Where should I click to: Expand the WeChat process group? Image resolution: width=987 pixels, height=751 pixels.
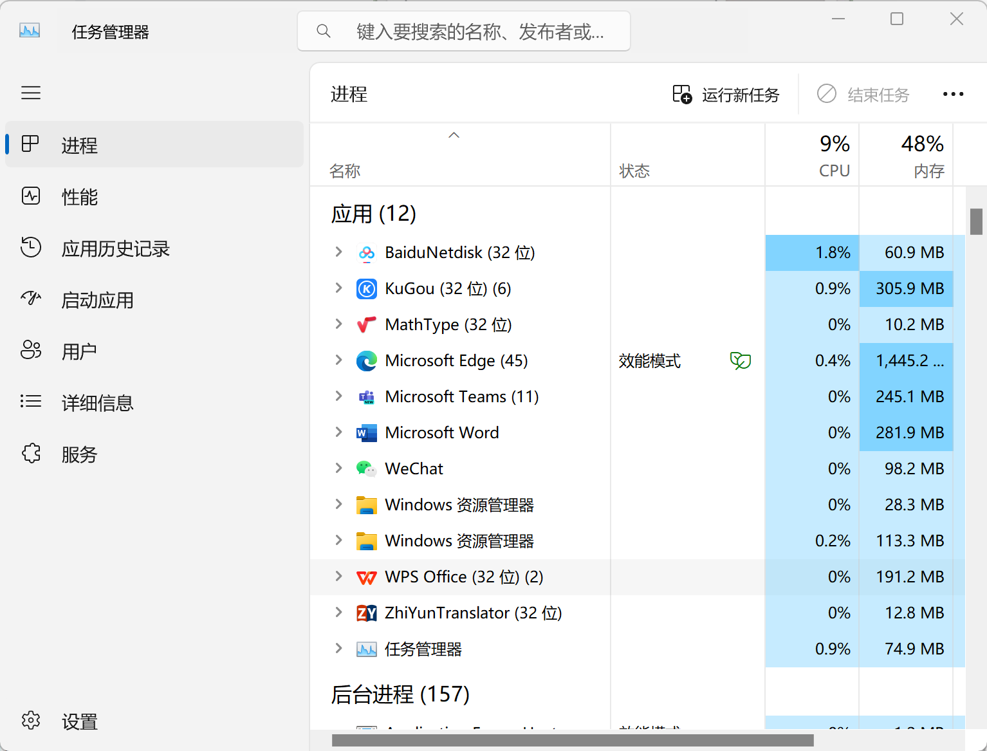[x=338, y=468]
